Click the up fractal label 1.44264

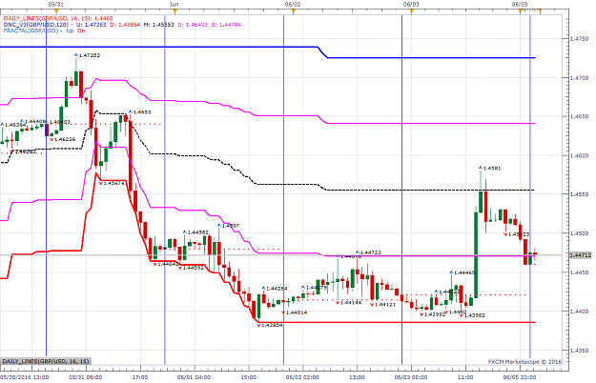point(277,289)
